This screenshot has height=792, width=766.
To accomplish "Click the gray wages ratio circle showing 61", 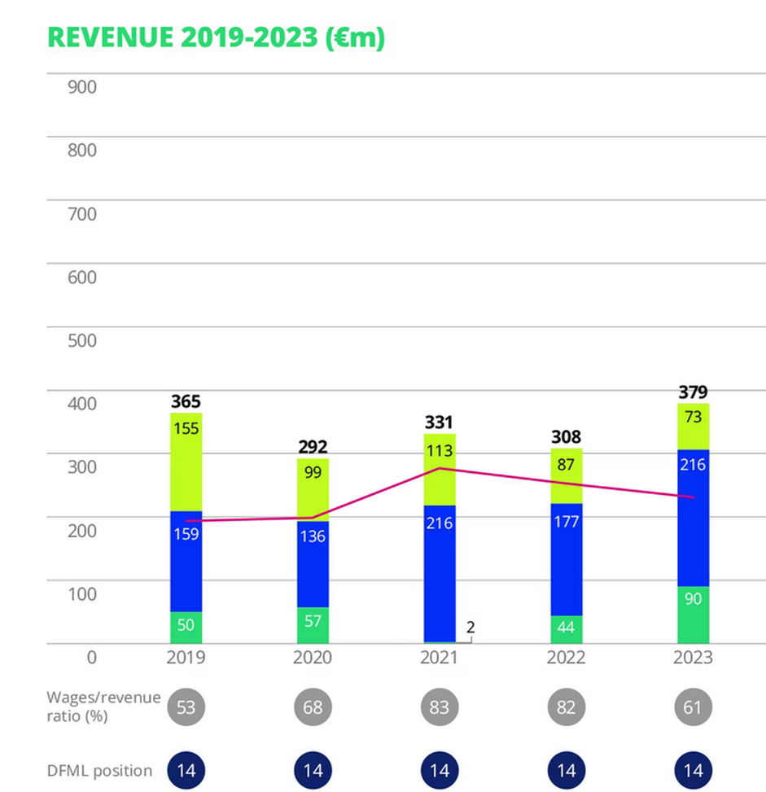I will (x=693, y=707).
